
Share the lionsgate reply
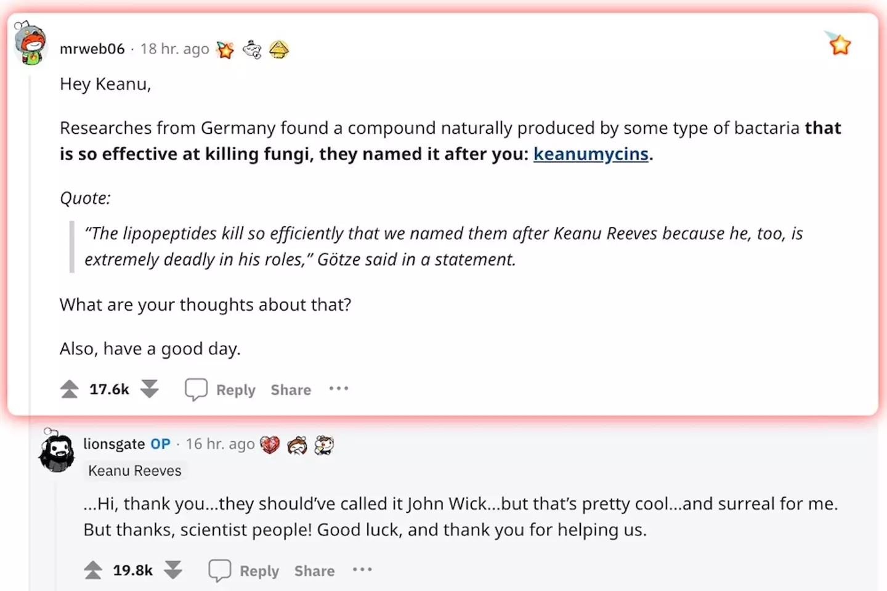[314, 571]
